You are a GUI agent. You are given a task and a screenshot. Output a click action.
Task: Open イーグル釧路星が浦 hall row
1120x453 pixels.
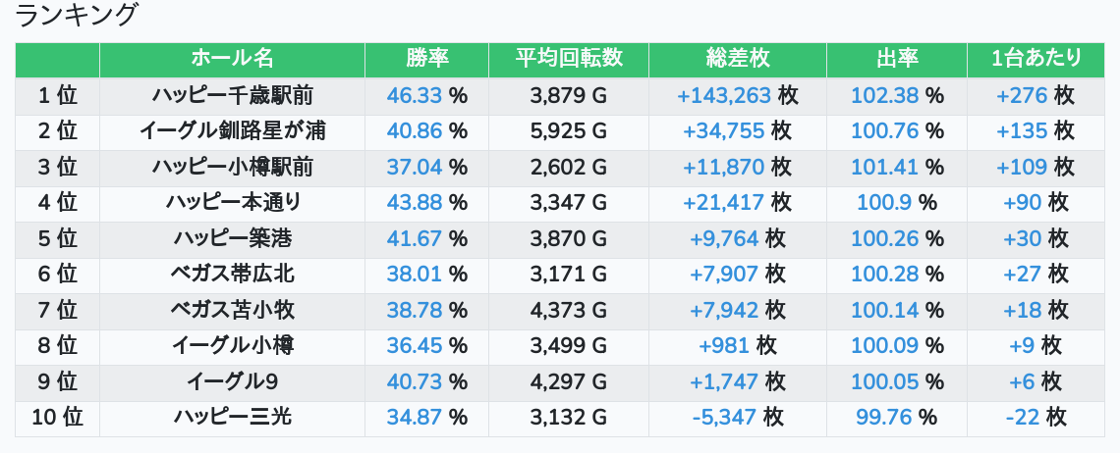[232, 131]
